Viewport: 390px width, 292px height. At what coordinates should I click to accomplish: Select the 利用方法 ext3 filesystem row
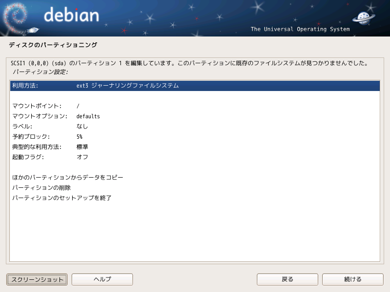(x=195, y=86)
